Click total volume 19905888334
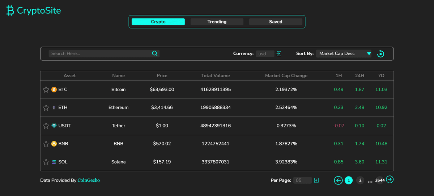Image resolution: width=434 pixels, height=196 pixels. tap(216, 108)
